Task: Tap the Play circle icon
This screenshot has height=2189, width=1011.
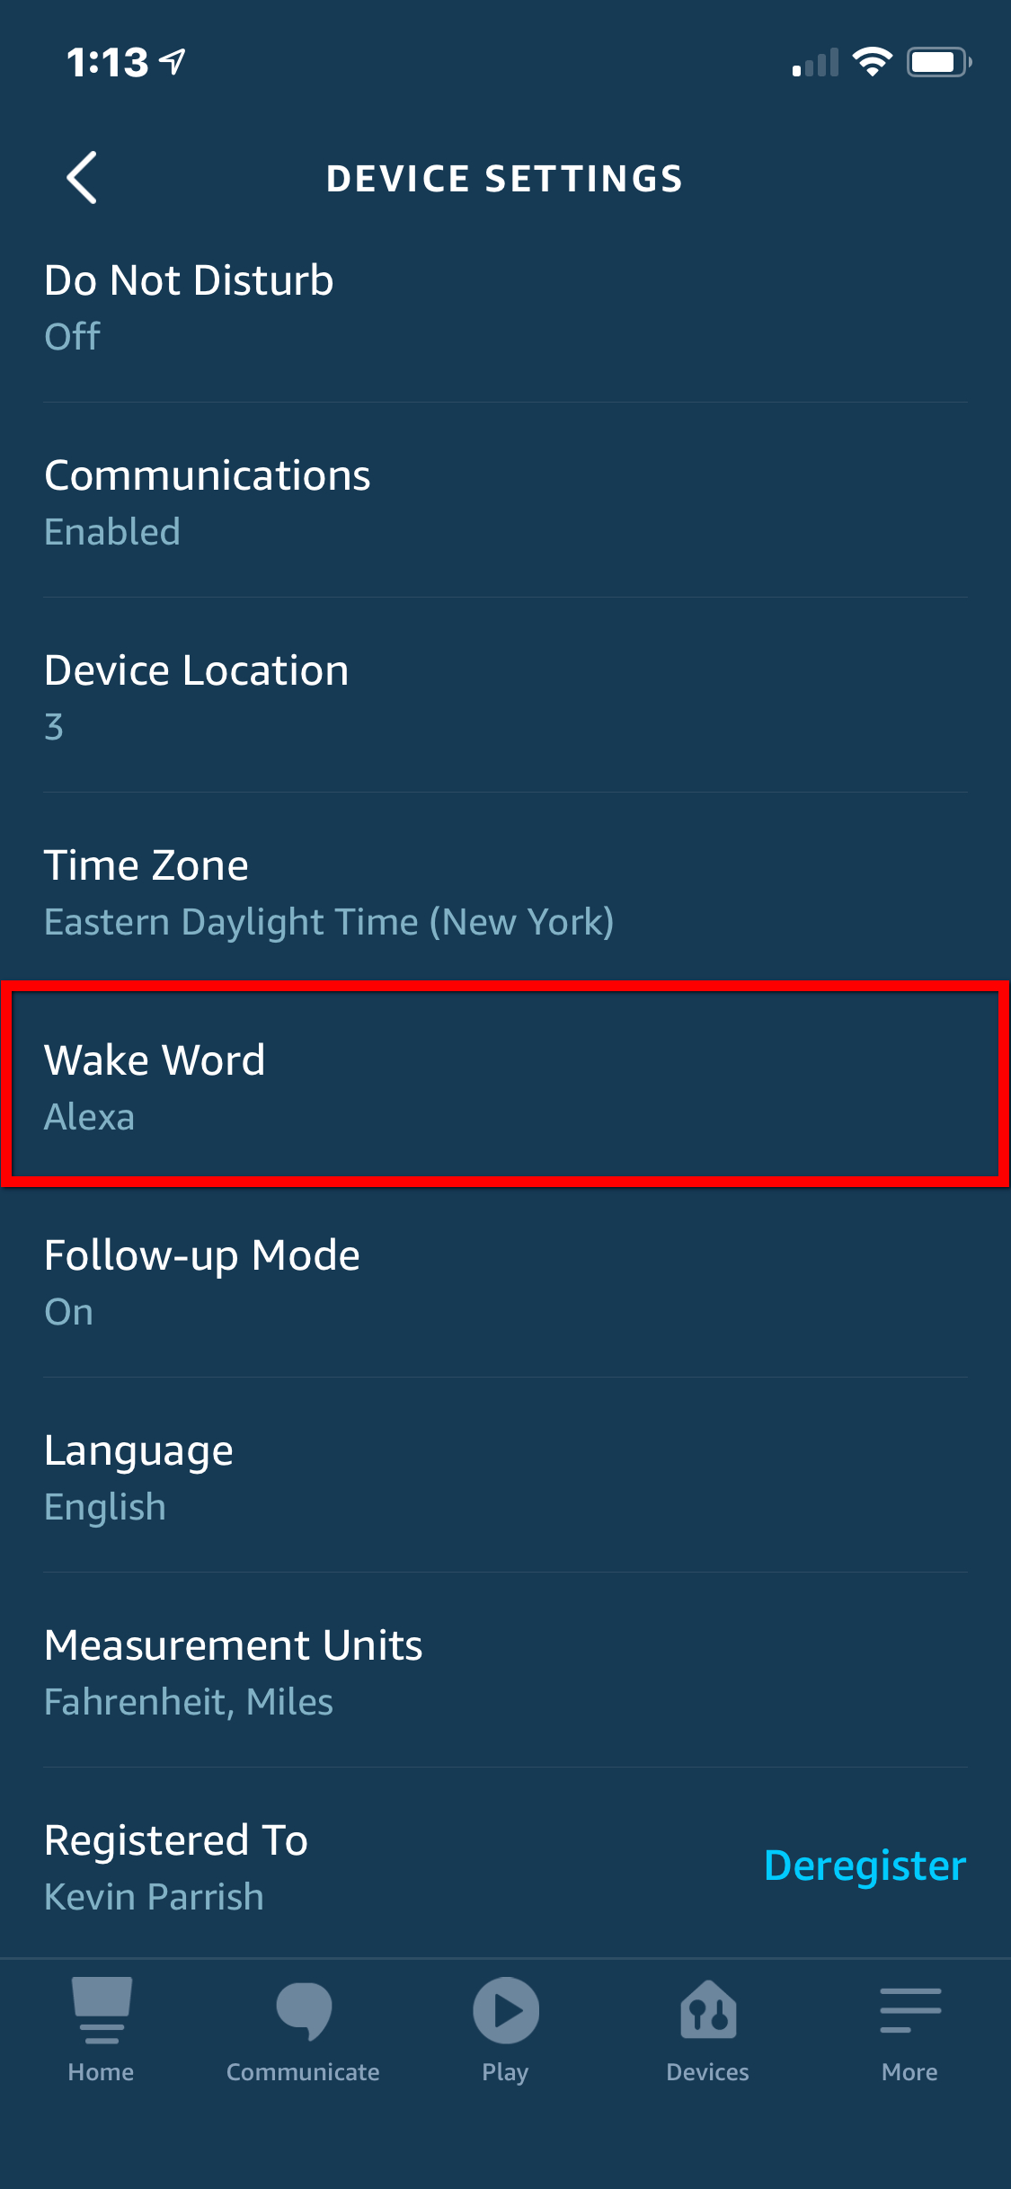Action: pyautogui.click(x=506, y=2010)
